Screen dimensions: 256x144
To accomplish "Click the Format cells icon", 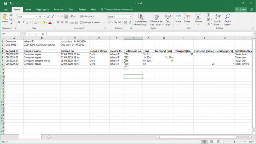I will pos(198,17).
